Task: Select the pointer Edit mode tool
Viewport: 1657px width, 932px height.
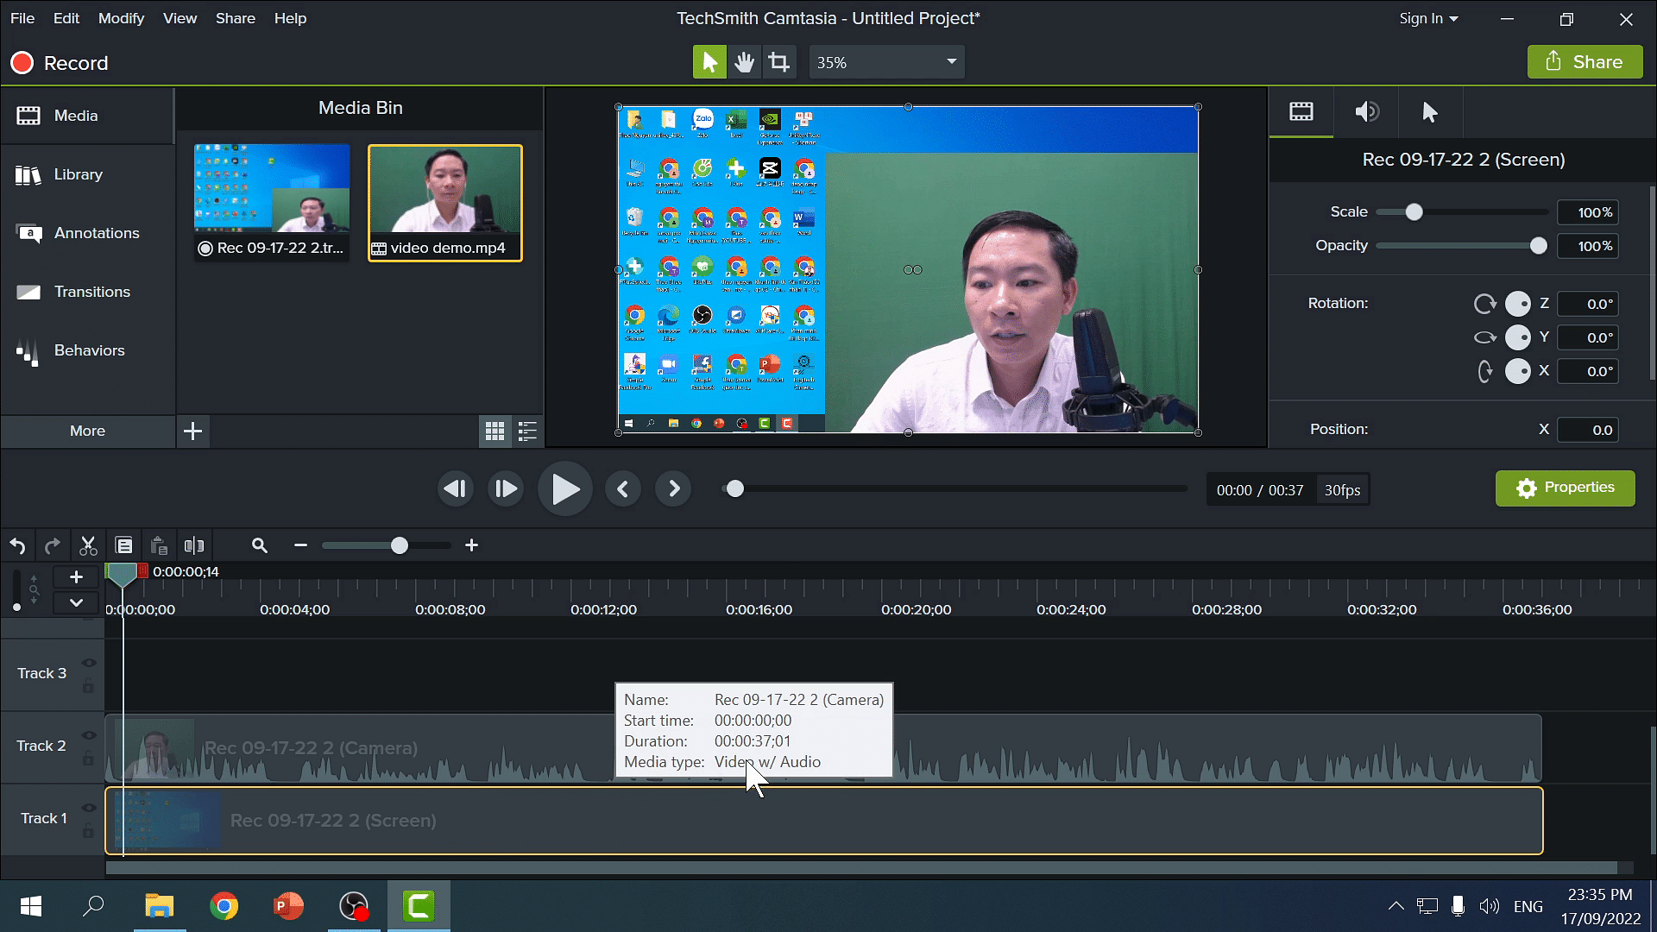Action: tap(709, 62)
